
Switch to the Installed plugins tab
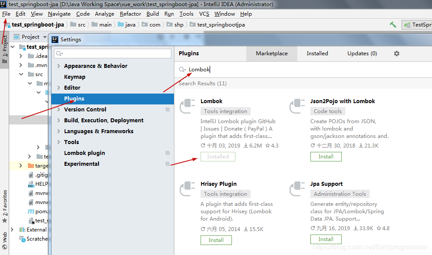click(x=317, y=53)
